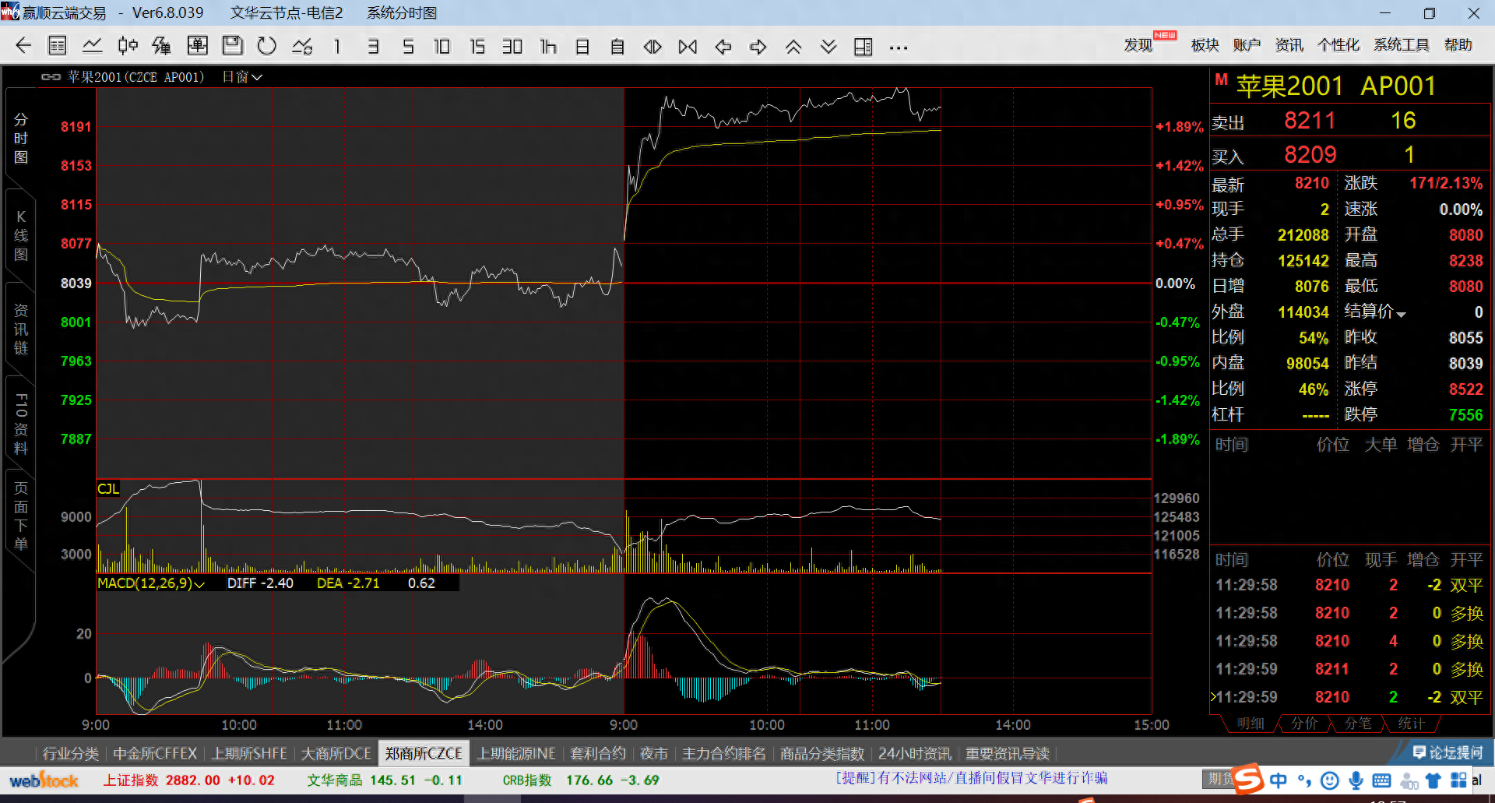Screen dimensions: 1495x803
Task: Open the 郑商所CZCE bottom tab
Action: coord(424,753)
